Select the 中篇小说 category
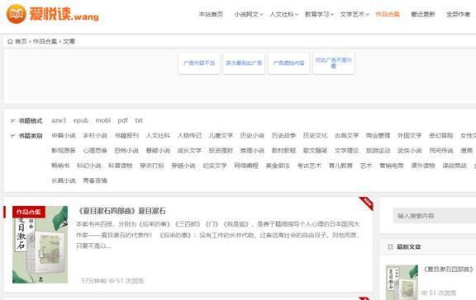 [64, 136]
